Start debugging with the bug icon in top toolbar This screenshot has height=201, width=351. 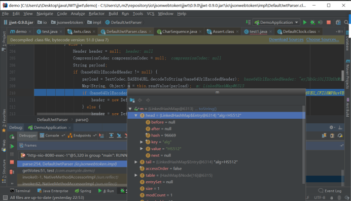tap(312, 22)
